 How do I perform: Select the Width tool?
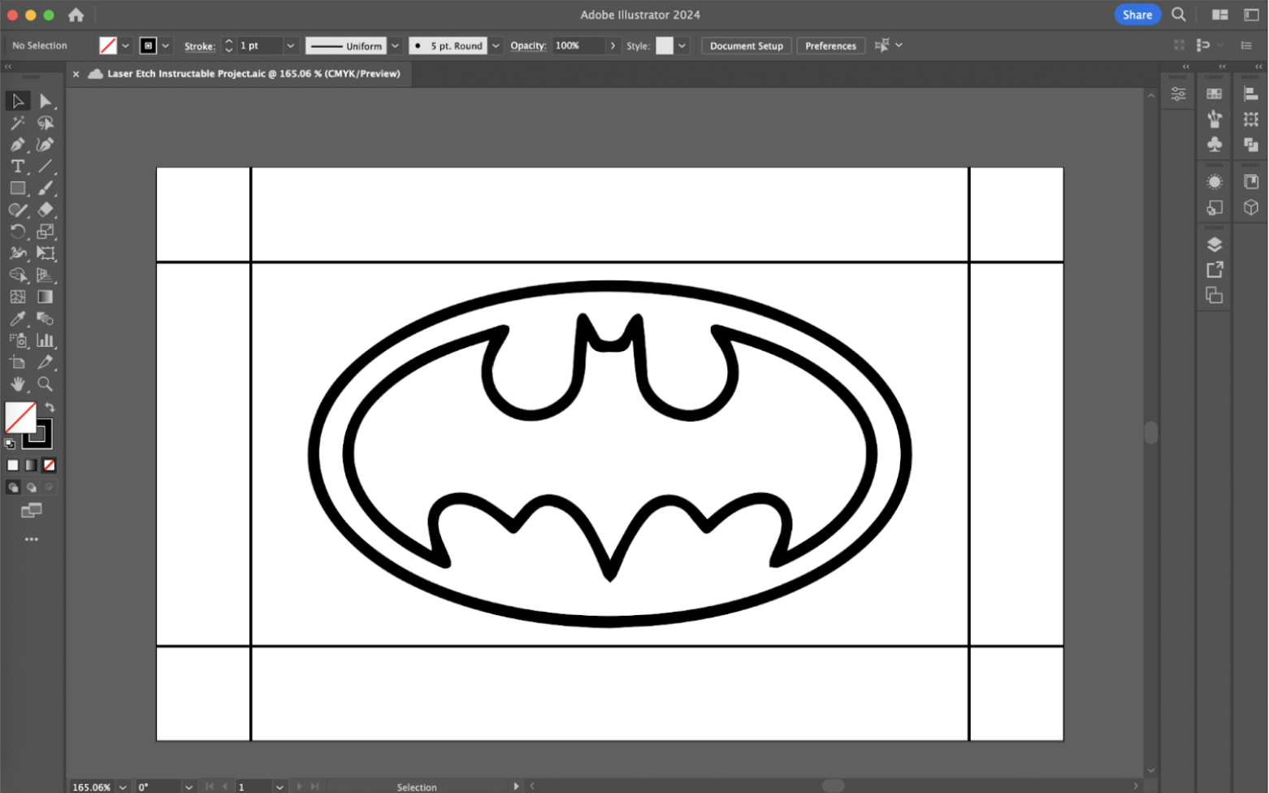pyautogui.click(x=17, y=253)
